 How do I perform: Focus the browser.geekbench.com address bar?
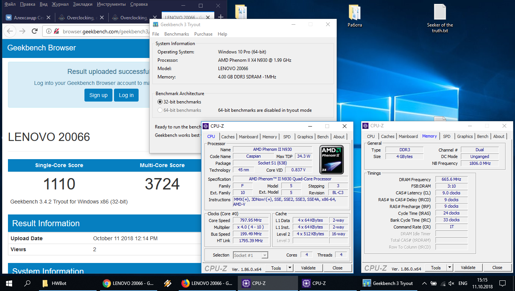click(x=106, y=31)
